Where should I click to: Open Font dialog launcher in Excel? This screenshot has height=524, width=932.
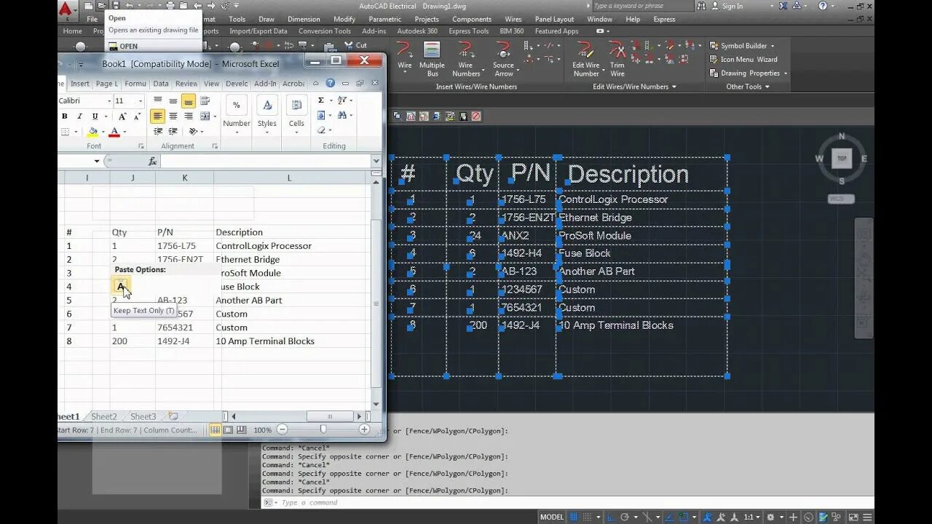pyautogui.click(x=141, y=146)
